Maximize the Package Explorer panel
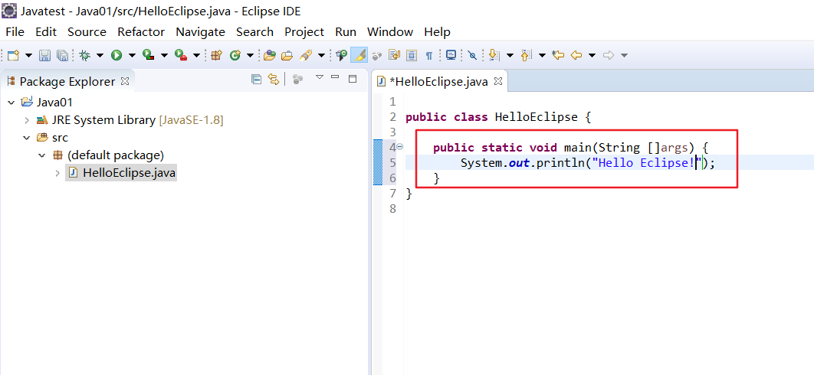The image size is (814, 375). (353, 79)
